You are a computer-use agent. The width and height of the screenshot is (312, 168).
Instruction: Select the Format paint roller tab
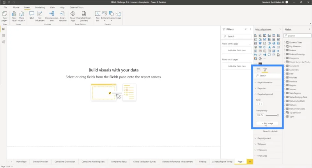click(265, 70)
